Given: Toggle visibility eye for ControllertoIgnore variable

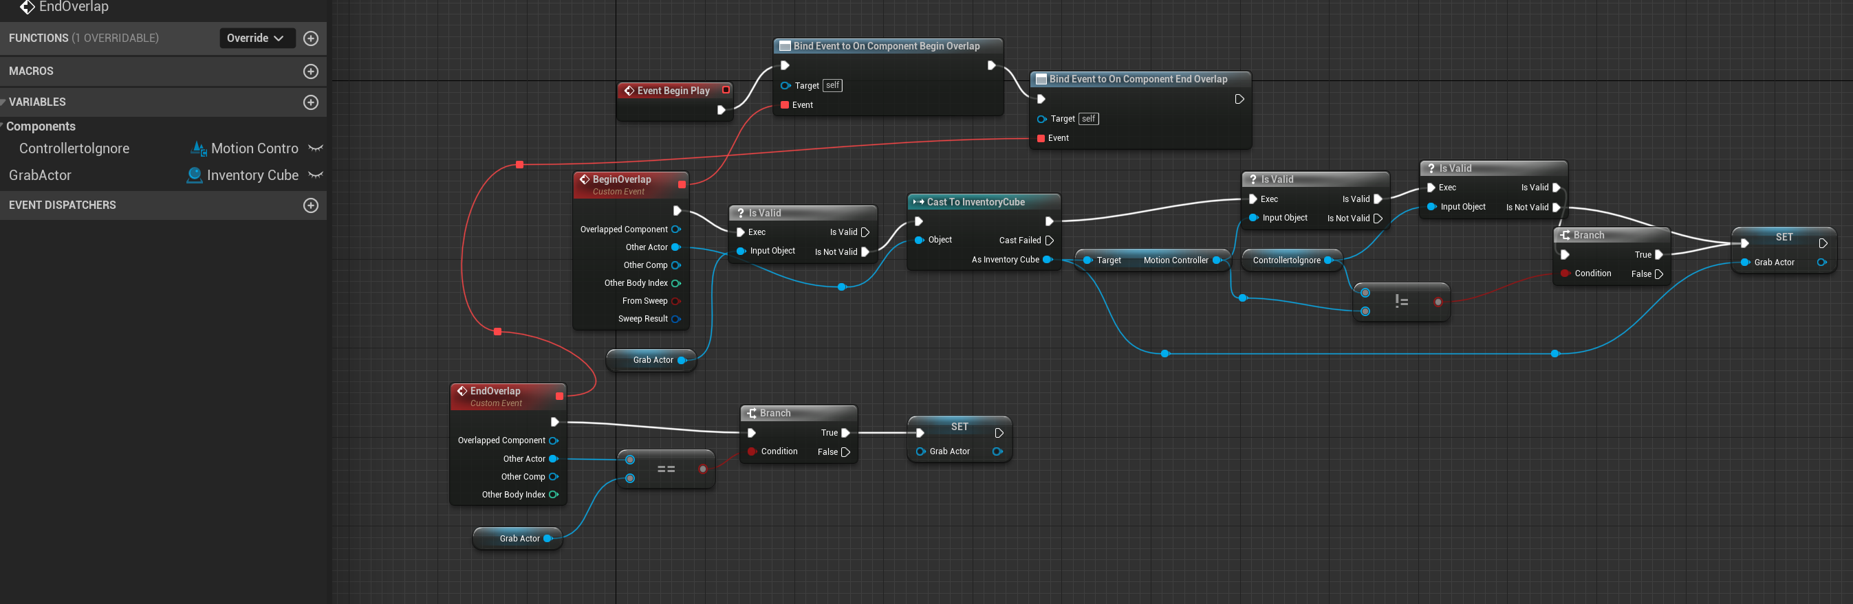Looking at the screenshot, I should pyautogui.click(x=315, y=148).
